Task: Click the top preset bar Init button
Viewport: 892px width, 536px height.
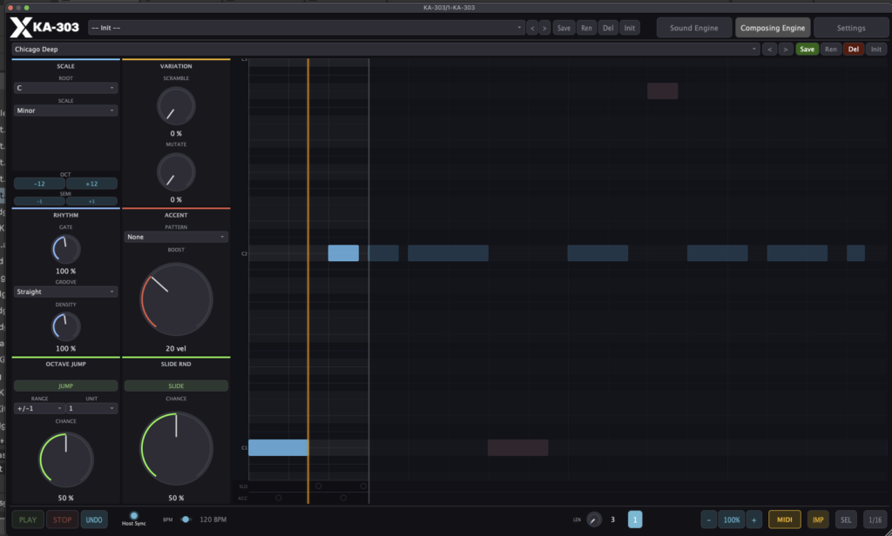Action: 630,27
